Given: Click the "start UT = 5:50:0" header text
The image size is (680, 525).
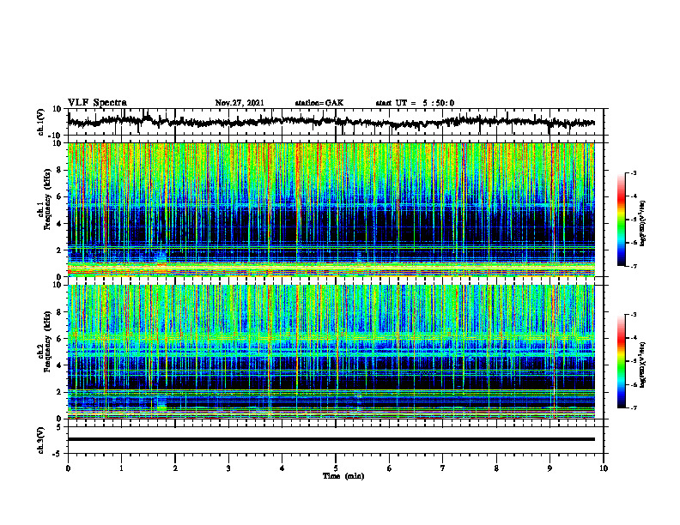Looking at the screenshot, I should click(x=415, y=103).
